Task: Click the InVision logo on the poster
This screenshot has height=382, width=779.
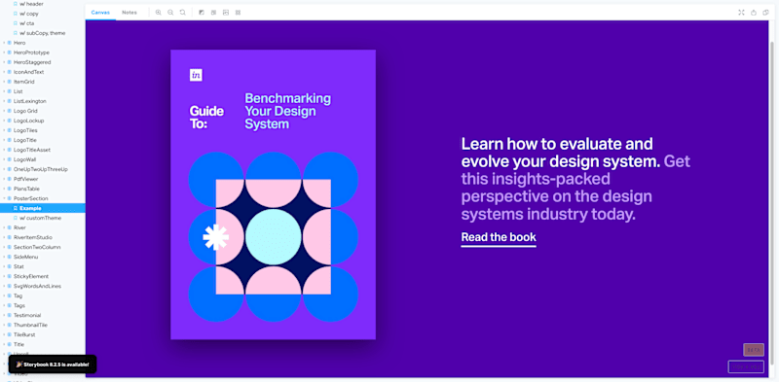Action: [196, 75]
